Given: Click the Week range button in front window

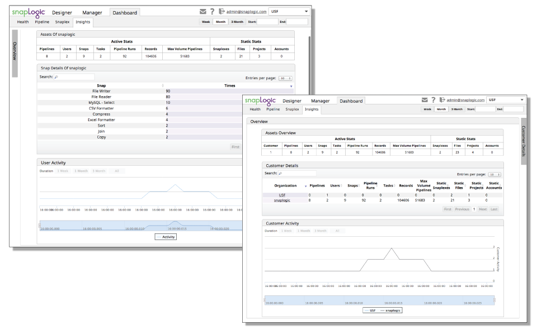Looking at the screenshot, I should coord(427,109).
